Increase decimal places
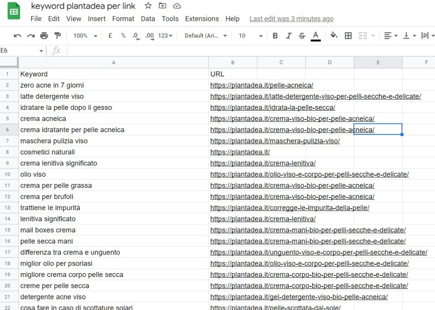The image size is (435, 310). [150, 36]
